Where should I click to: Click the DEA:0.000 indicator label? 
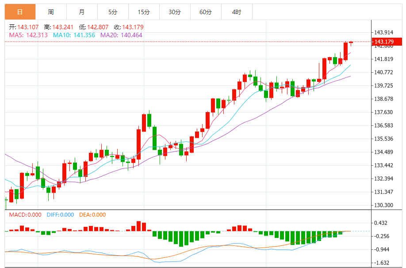click(92, 215)
